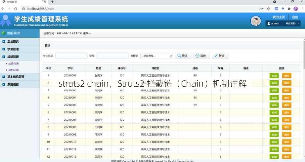Viewport: 305px width, 162px height.
Task: Click the 清除 clear button
Action: point(201,56)
